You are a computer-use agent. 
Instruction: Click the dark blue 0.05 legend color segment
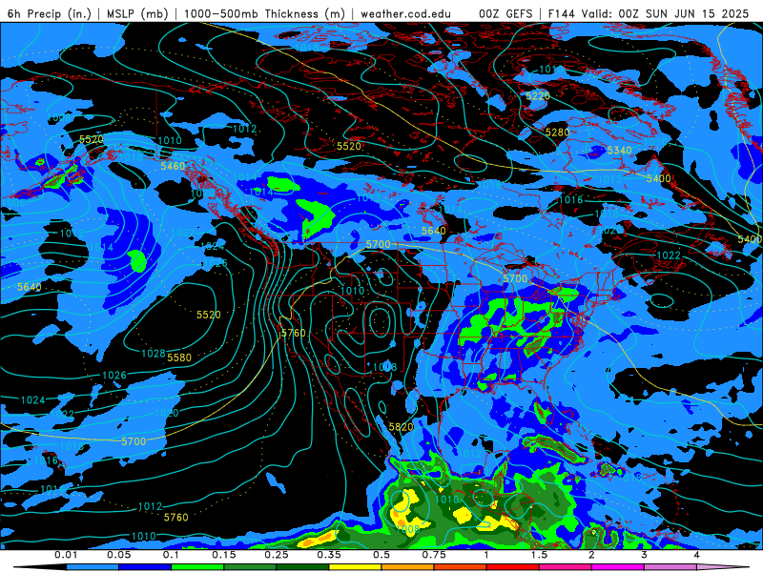(x=145, y=567)
